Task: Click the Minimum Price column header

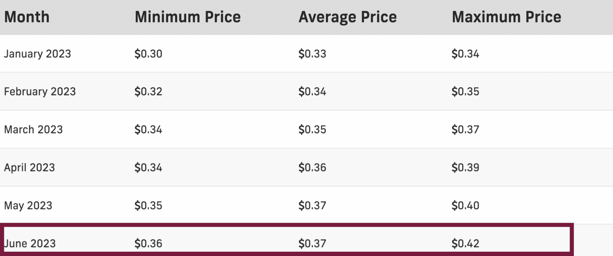Action: (188, 17)
